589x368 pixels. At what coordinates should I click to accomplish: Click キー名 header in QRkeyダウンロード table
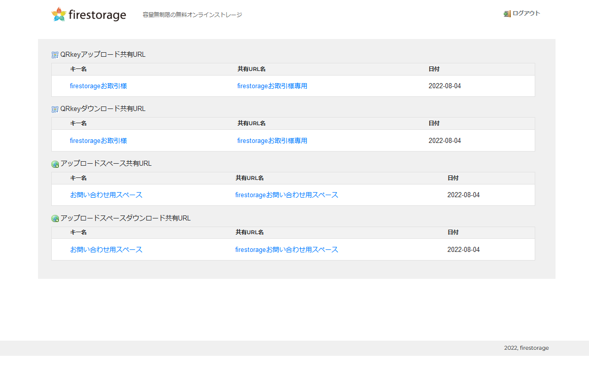(79, 123)
